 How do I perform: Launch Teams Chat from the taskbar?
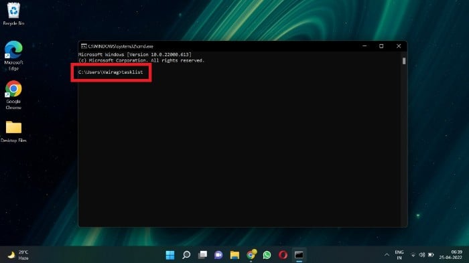[218, 255]
